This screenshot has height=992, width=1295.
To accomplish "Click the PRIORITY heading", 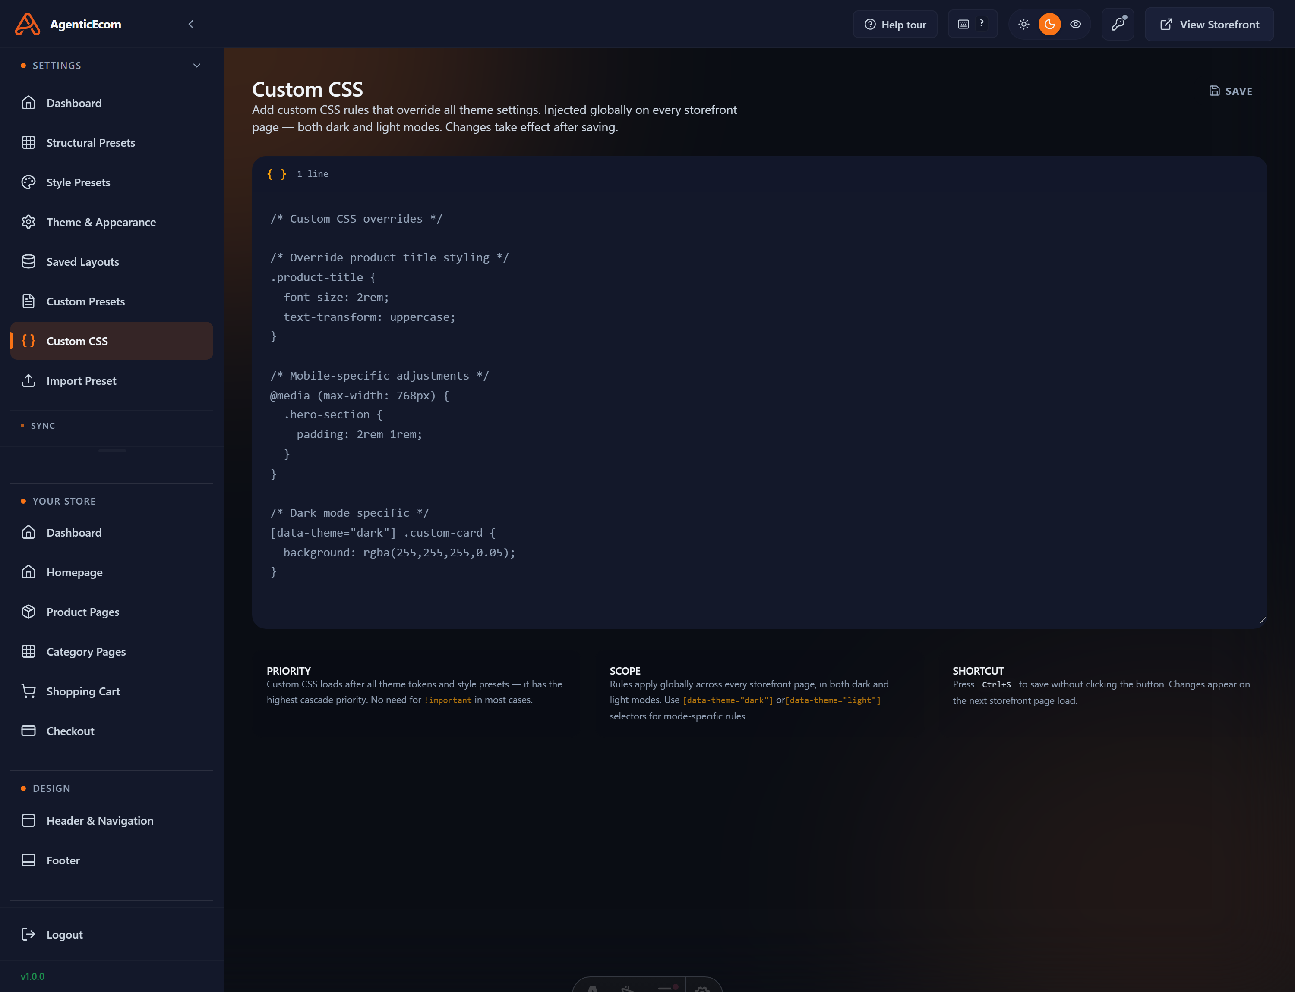I will click(288, 670).
